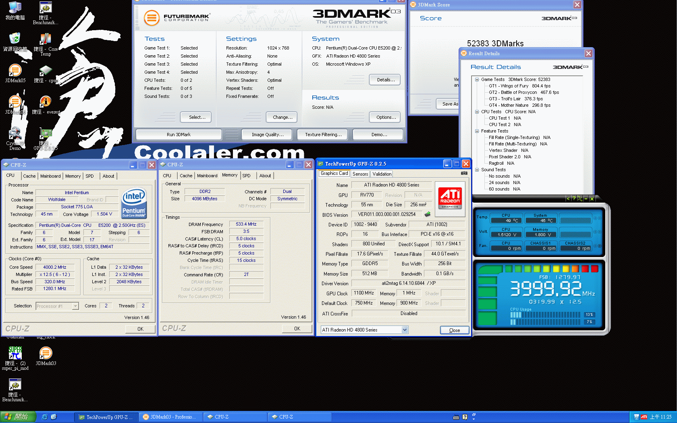
Task: Toggle Celsius/Fahrenheit on the monitor widget
Action: point(580,199)
